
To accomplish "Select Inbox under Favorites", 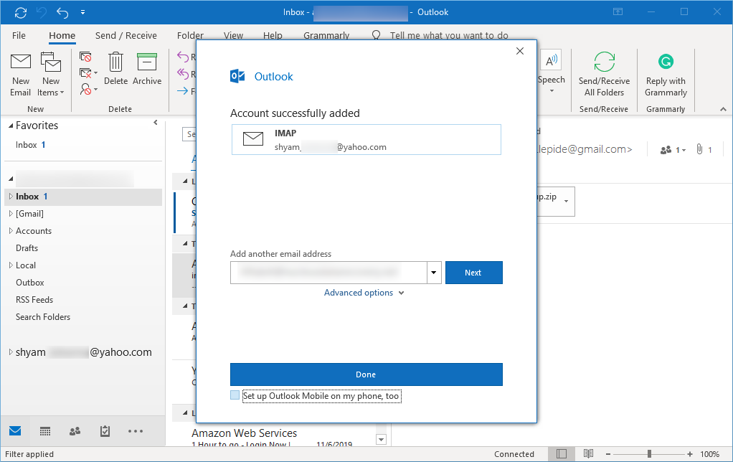I will [30, 145].
